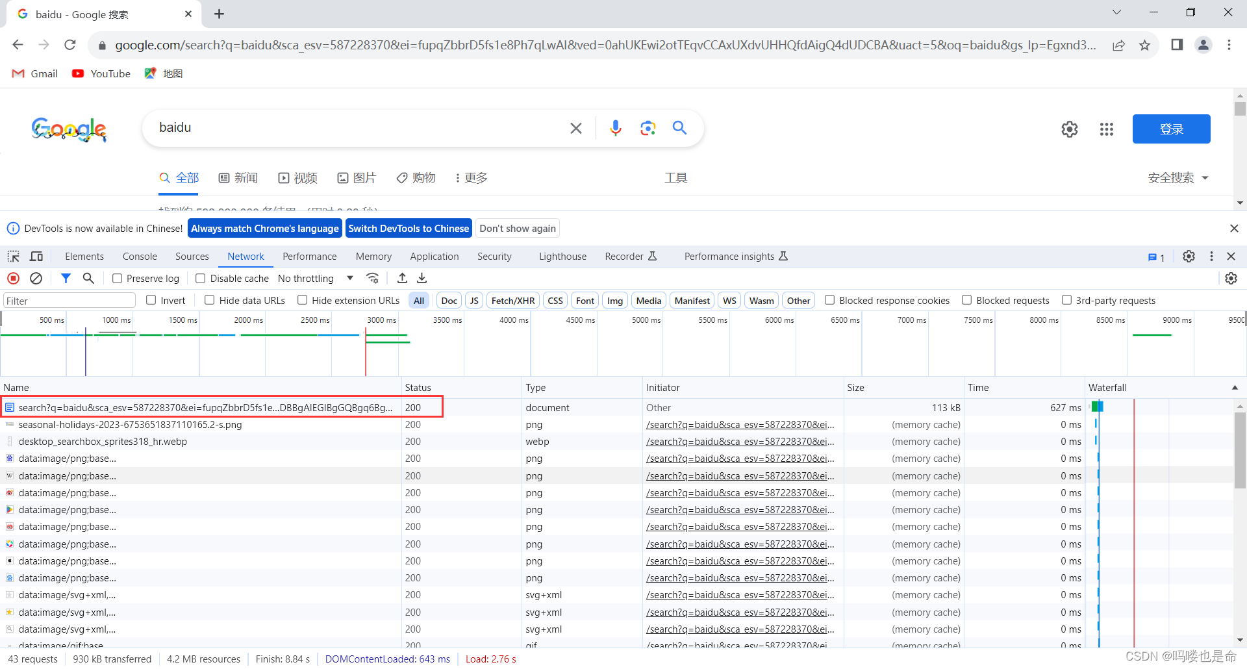Click Don't show again
Image resolution: width=1247 pixels, height=669 pixels.
(x=518, y=229)
